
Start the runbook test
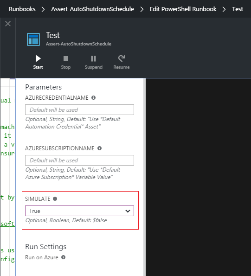pos(38,62)
